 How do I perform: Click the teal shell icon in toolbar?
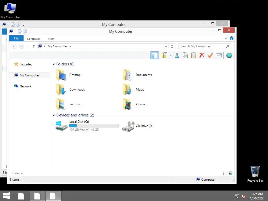(x=229, y=55)
